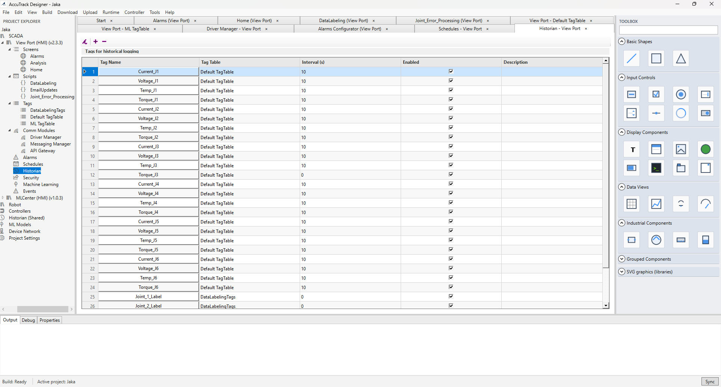Expand the SVG graphics (libraries) section
This screenshot has height=387, width=721.
[x=622, y=272]
